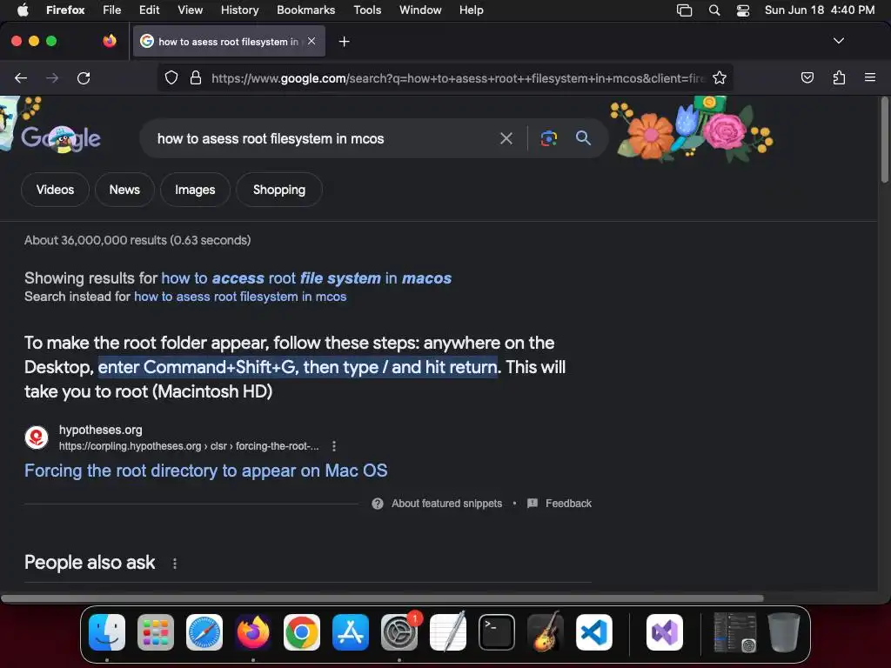Open the App Store from the Dock

(x=351, y=631)
